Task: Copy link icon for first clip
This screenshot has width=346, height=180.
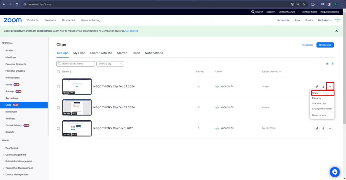Action: pyautogui.click(x=317, y=86)
